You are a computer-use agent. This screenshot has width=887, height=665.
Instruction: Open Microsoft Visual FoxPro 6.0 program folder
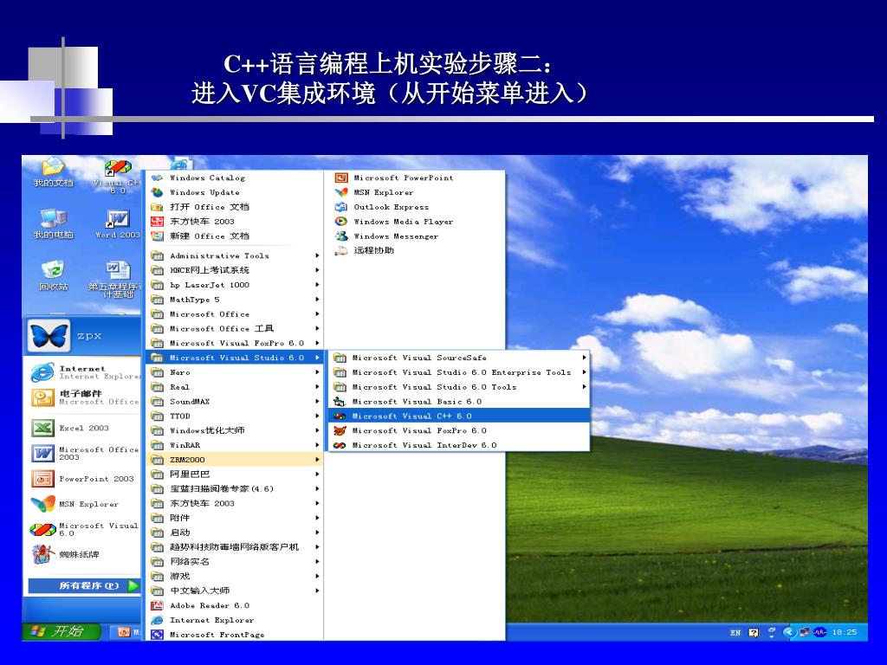(235, 343)
